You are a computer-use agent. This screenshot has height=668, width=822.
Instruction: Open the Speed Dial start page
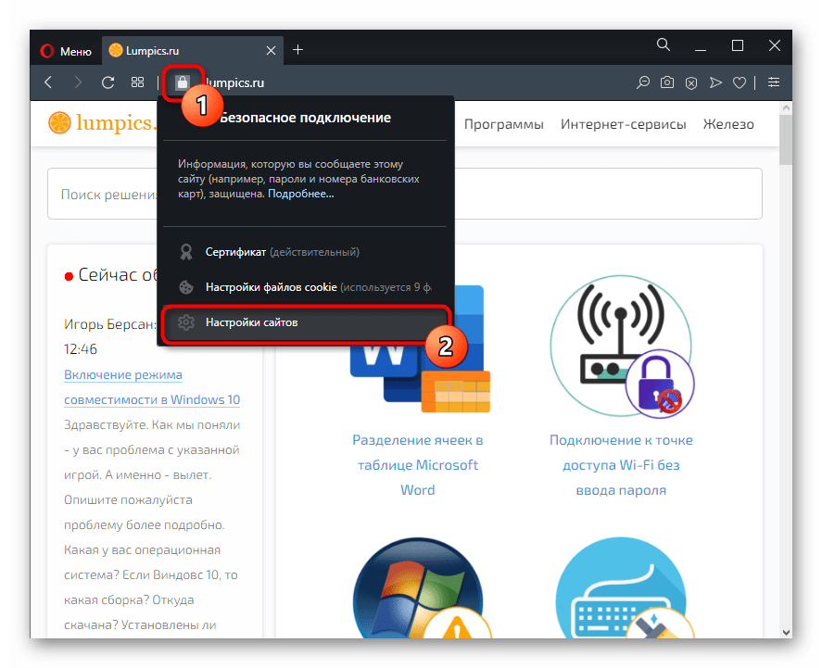click(137, 82)
